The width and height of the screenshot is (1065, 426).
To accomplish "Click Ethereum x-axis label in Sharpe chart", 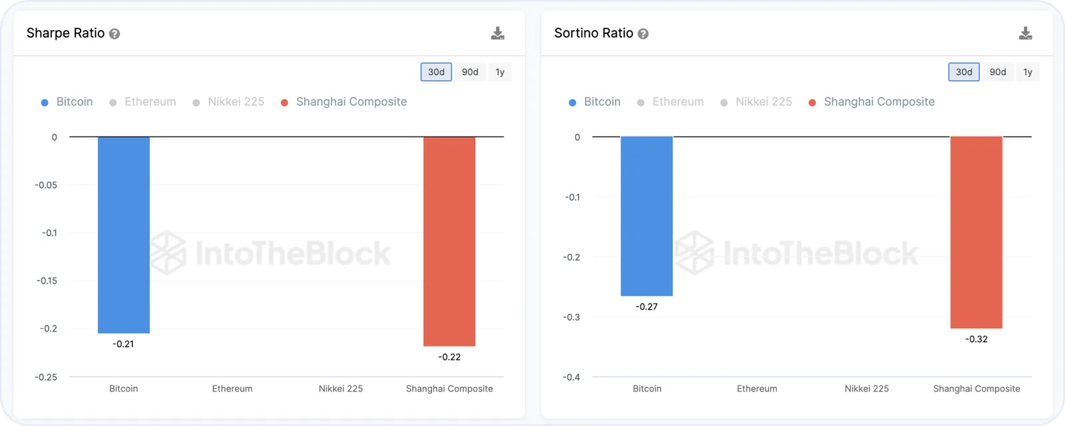I will (x=232, y=389).
